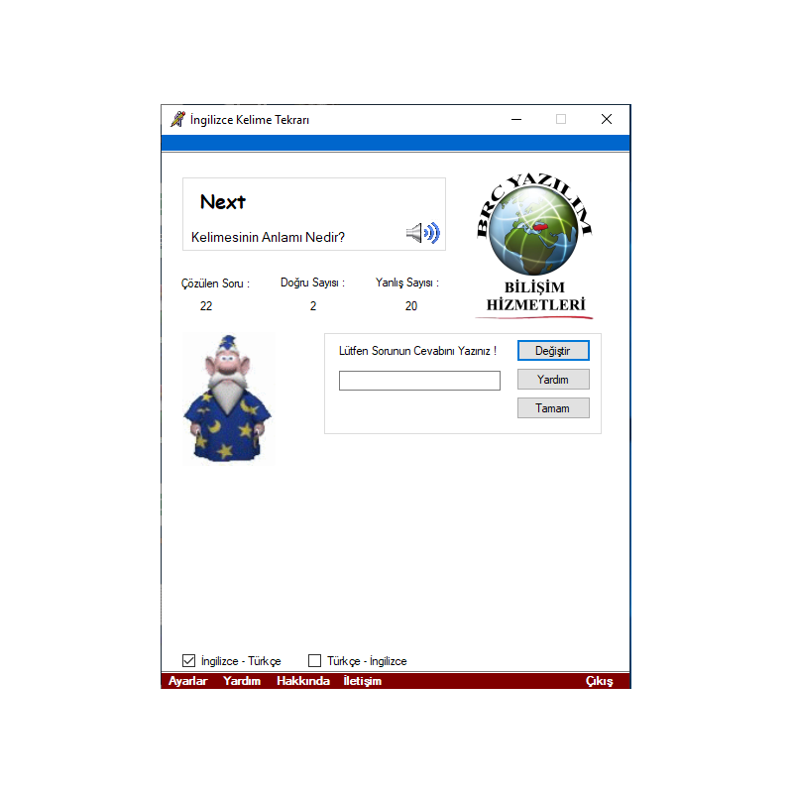The width and height of the screenshot is (793, 793).
Task: Click the Yanlış Sayısı count value
Action: click(410, 306)
